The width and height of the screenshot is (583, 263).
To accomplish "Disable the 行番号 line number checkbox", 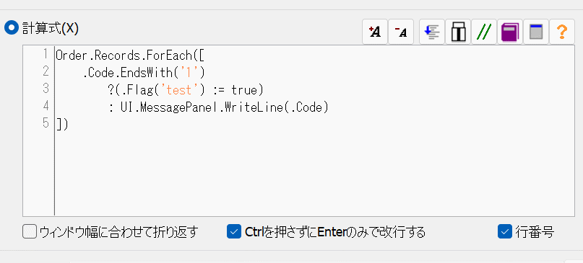I will point(505,232).
